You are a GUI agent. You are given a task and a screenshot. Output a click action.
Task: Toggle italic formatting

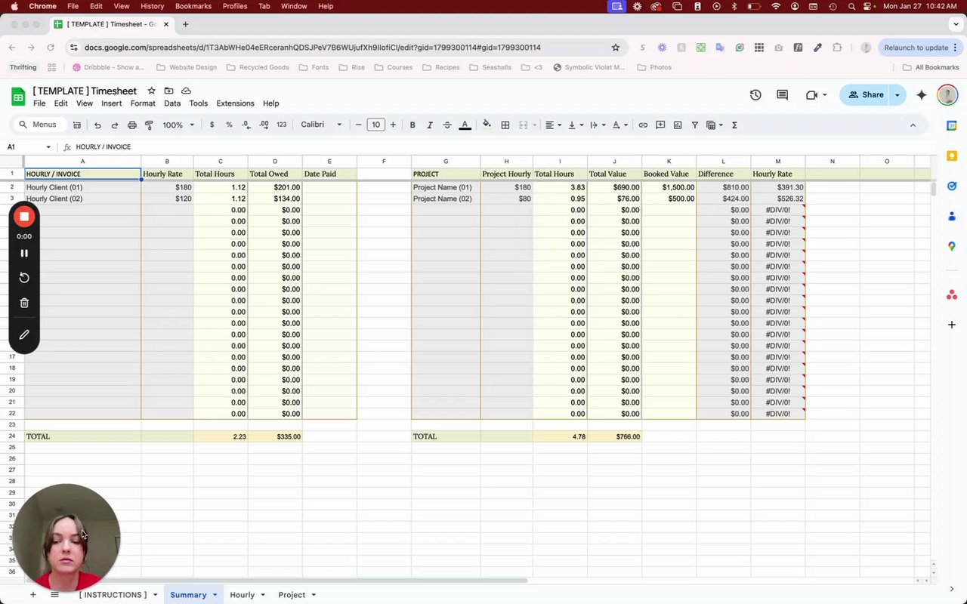[430, 125]
